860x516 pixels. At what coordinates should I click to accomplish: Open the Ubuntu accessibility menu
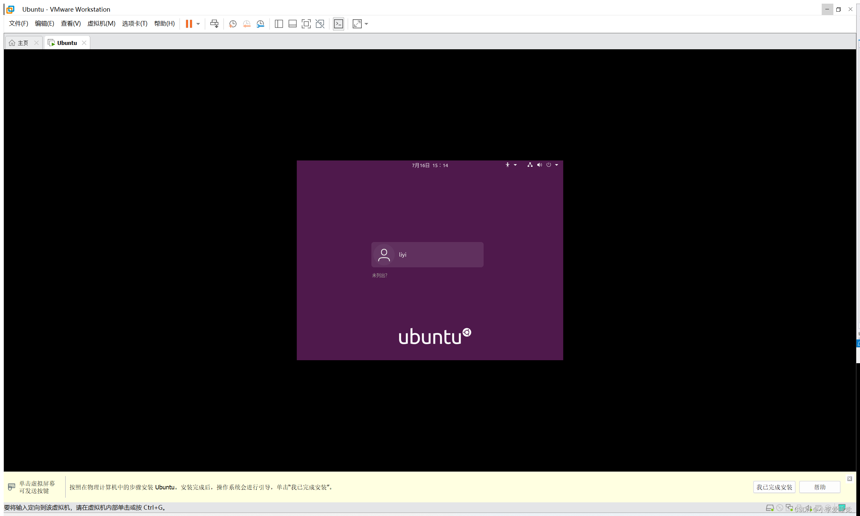(507, 165)
